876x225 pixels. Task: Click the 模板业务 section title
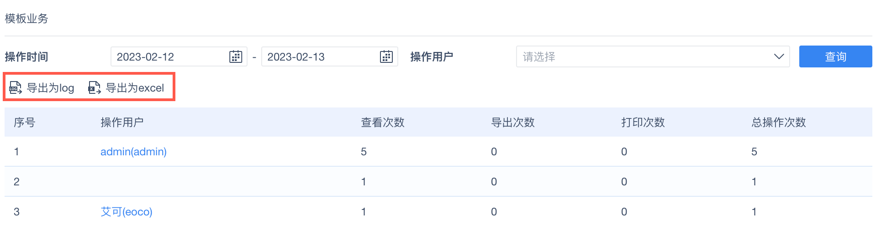(x=26, y=19)
